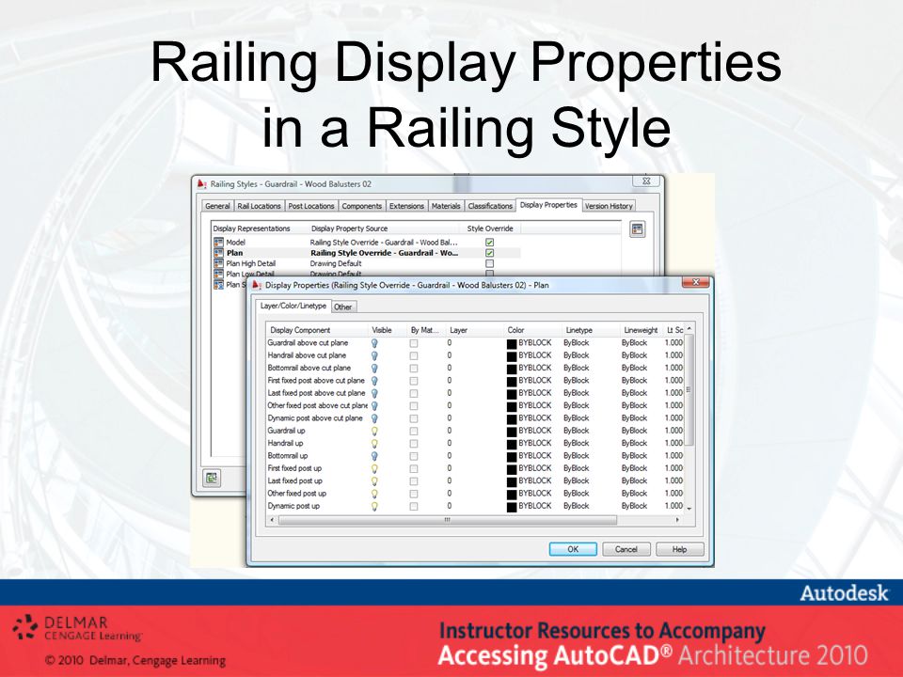The width and height of the screenshot is (903, 677).
Task: Click layer 0 for Handrail above cut plane
Action: point(450,355)
